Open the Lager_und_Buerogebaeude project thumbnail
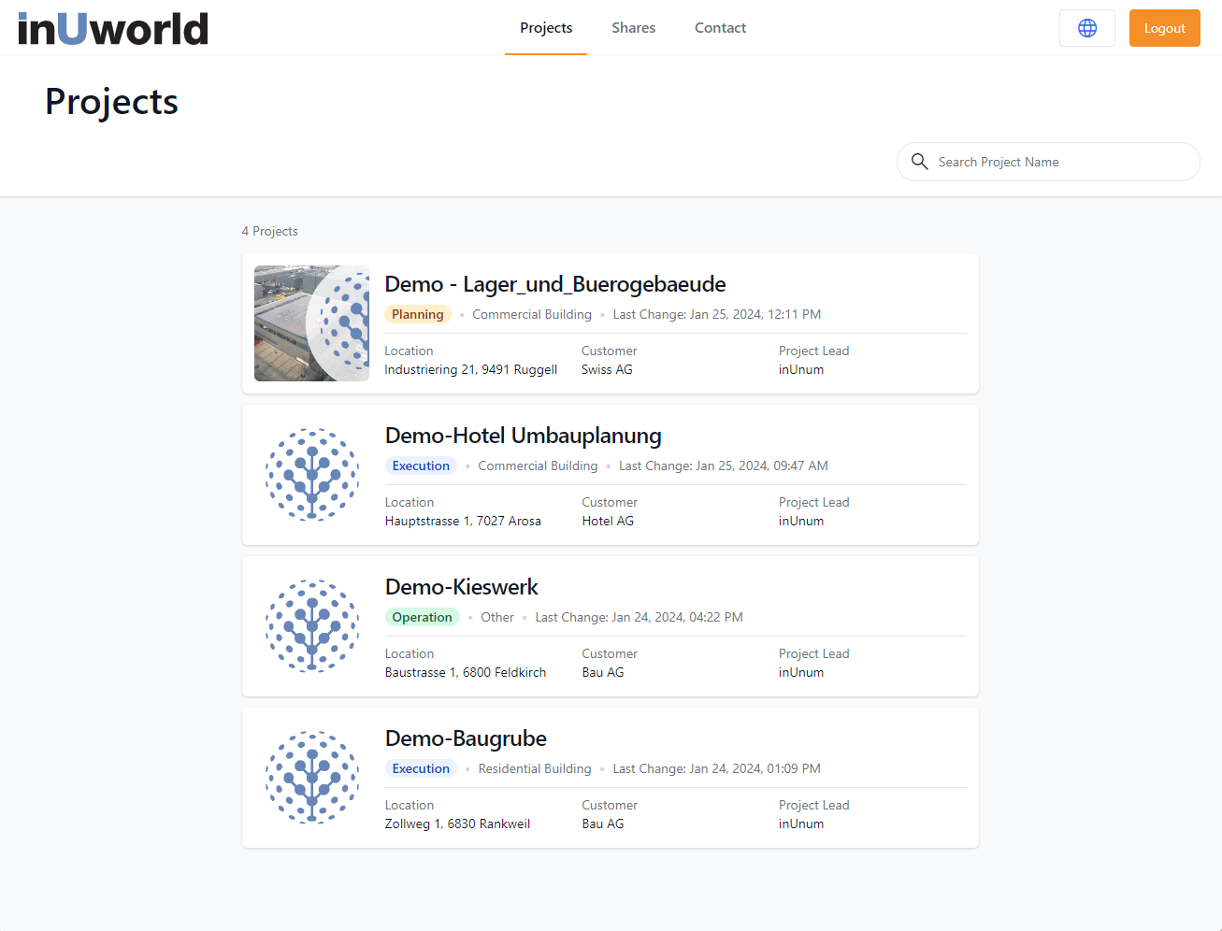This screenshot has height=931, width=1222. point(311,323)
